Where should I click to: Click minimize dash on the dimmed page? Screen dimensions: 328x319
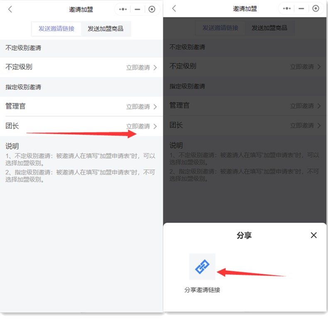tap(301, 8)
